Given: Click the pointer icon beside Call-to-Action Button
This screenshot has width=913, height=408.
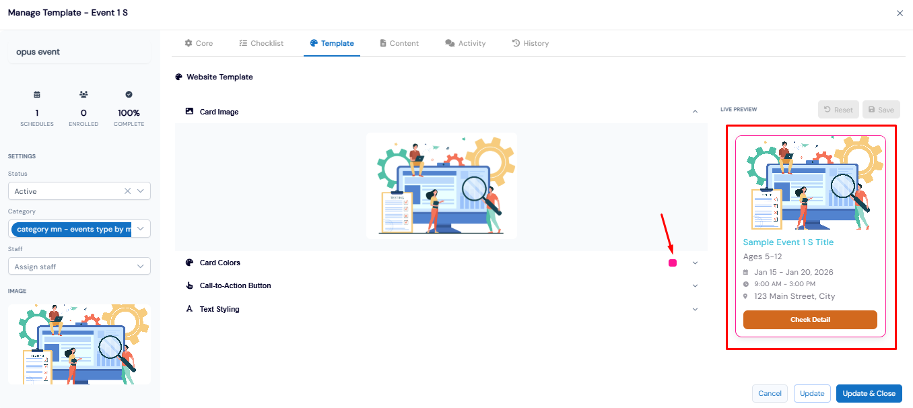Looking at the screenshot, I should [189, 285].
